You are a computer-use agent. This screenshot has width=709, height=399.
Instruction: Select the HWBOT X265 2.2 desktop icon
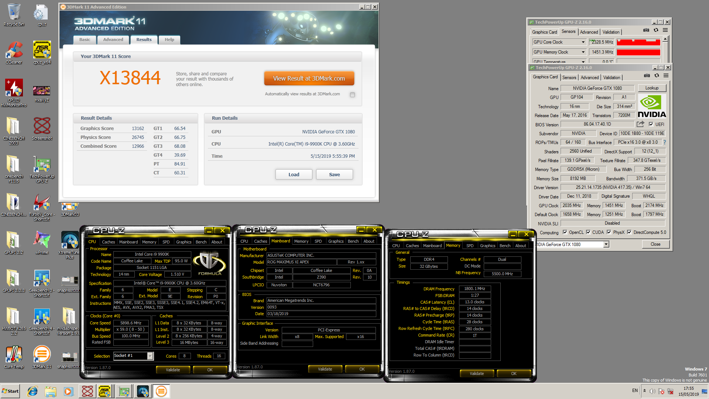pos(14,321)
